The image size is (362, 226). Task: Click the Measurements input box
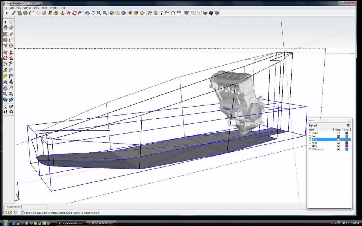coord(34,207)
